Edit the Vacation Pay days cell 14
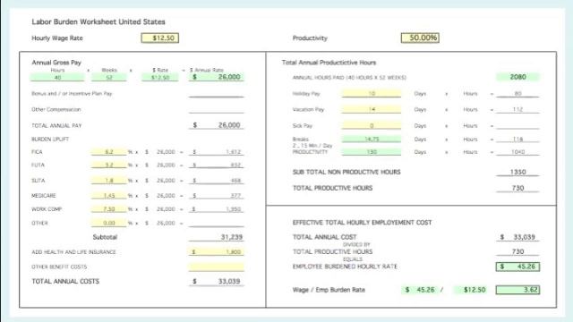Viewport: 573px width, 322px height. coord(372,109)
